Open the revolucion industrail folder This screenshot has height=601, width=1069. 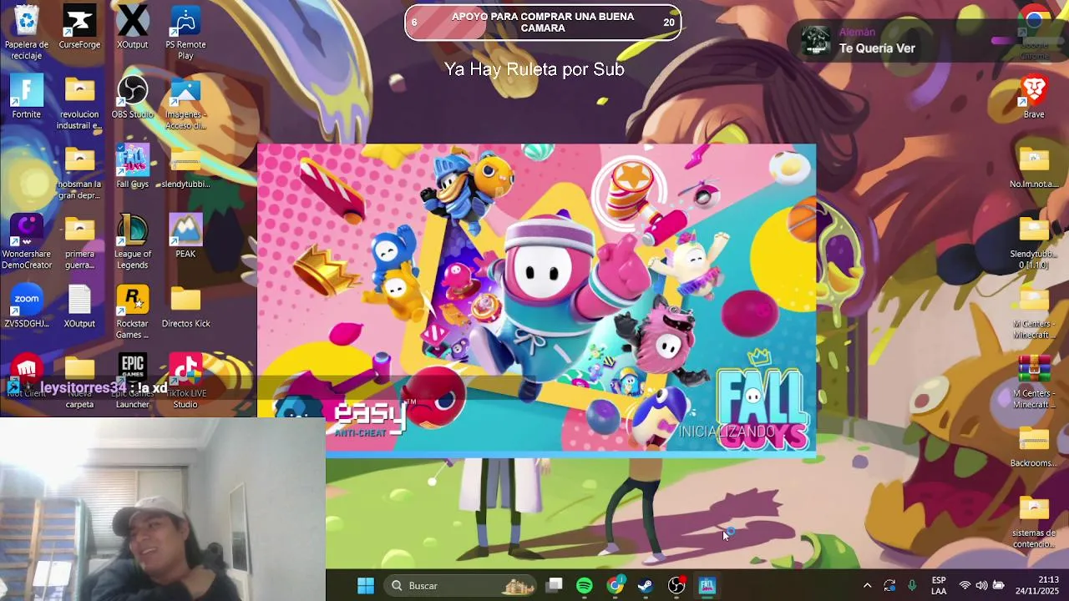[79, 104]
